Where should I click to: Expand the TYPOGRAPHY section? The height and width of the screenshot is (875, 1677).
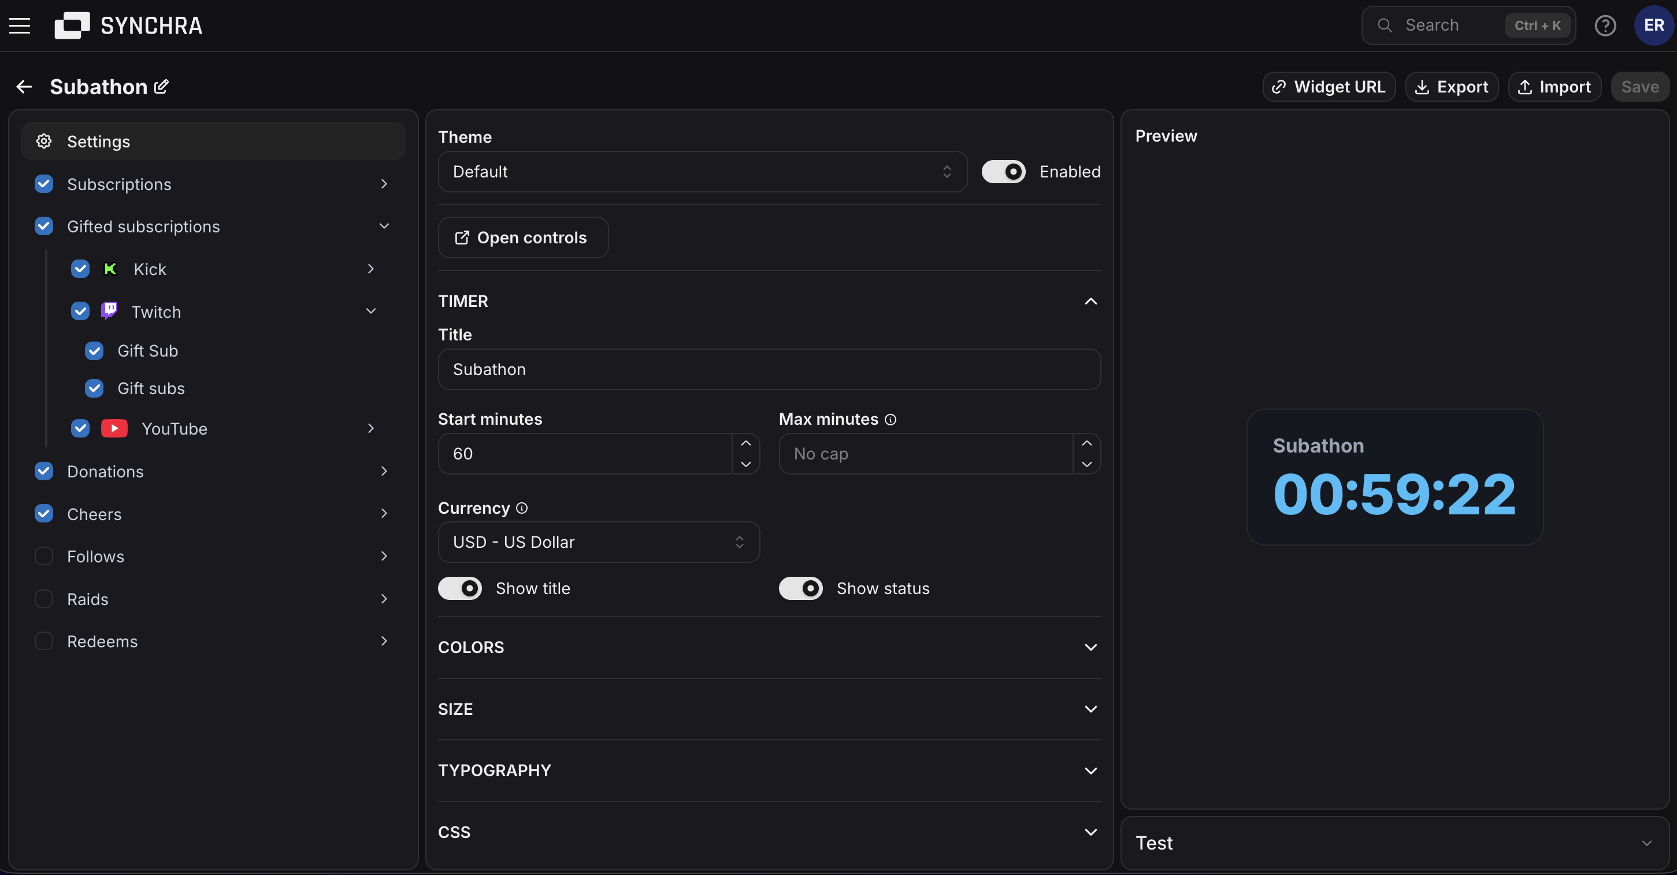coord(1090,771)
